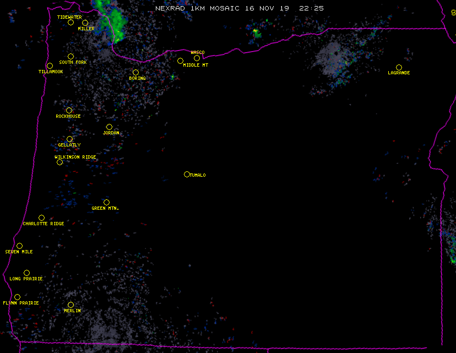Click the Tumalo station circle marker

coord(187,175)
